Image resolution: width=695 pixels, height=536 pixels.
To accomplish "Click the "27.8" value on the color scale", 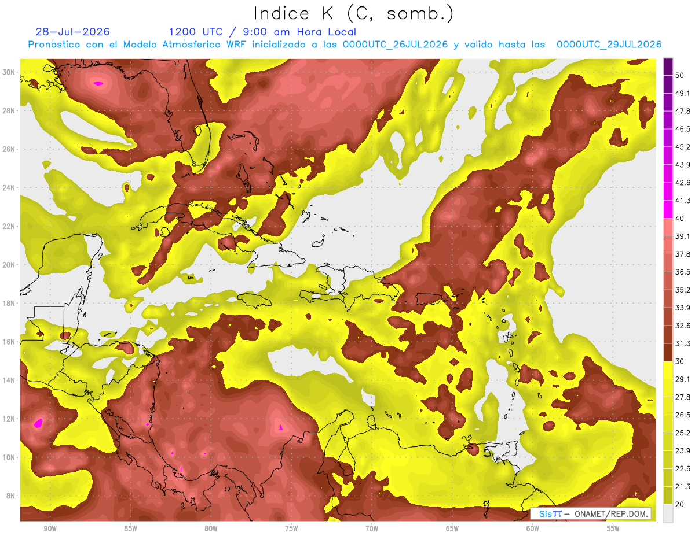I will tap(682, 397).
